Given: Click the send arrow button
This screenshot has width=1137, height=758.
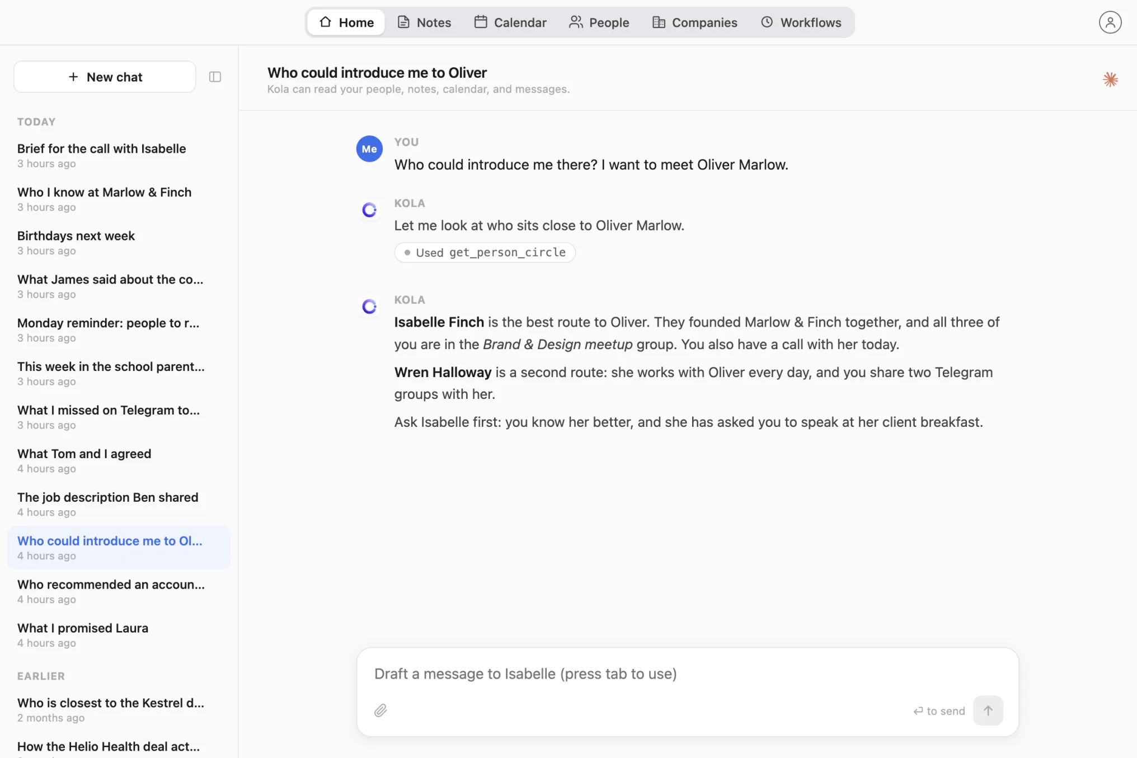Looking at the screenshot, I should [988, 710].
